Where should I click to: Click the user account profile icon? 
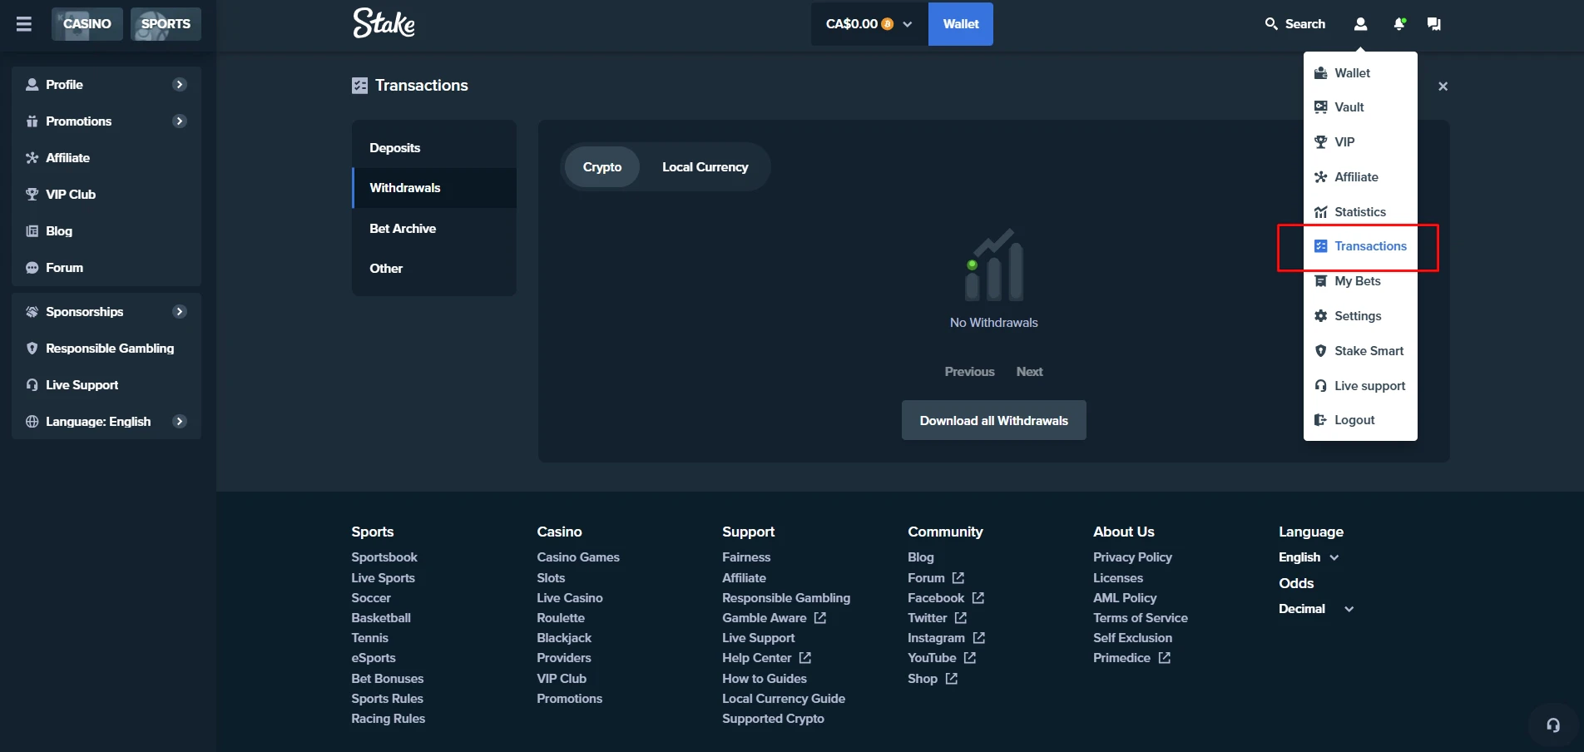1360,24
